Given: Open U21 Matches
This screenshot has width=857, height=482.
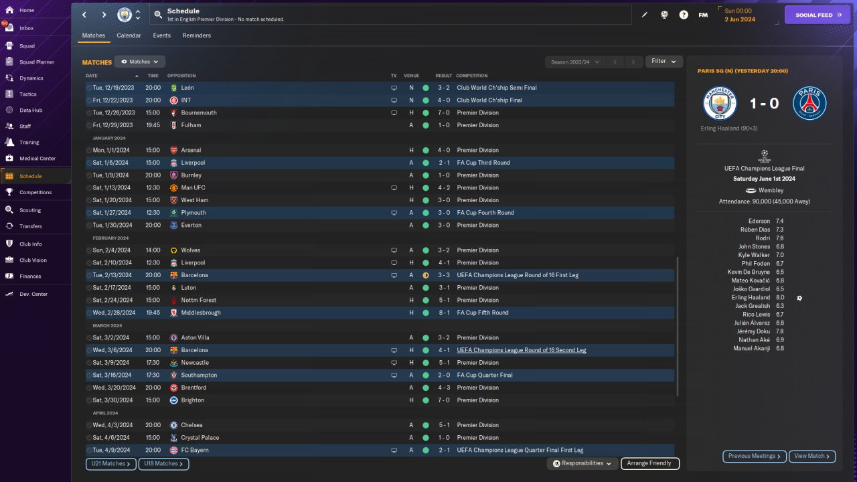Looking at the screenshot, I should (x=110, y=463).
